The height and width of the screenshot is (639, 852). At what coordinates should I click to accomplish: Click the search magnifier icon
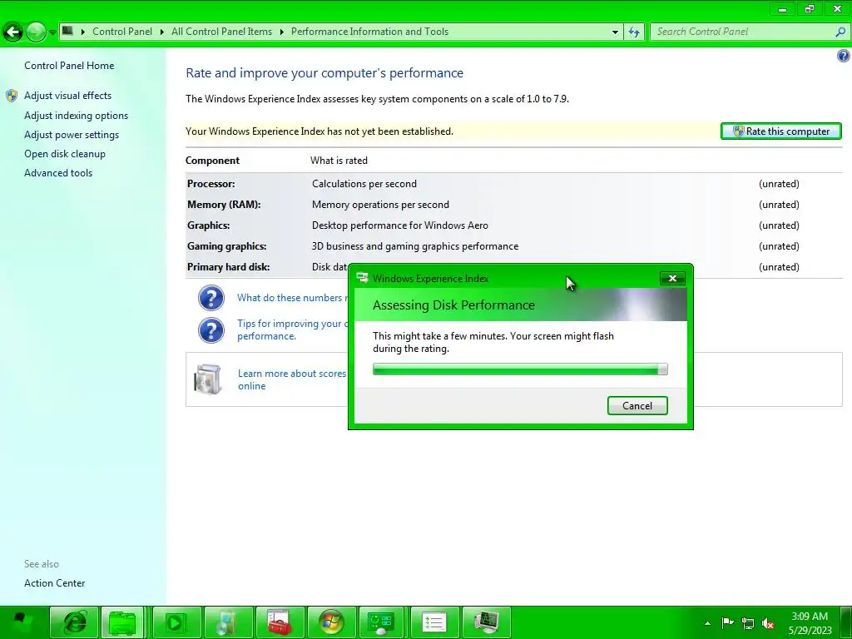pos(840,32)
